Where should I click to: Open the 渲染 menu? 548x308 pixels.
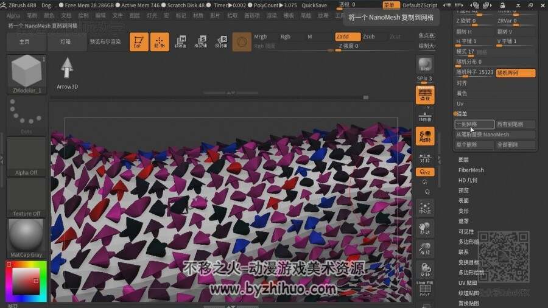coord(272,16)
